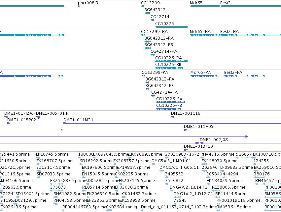Select EST SD07033.5prime

pyautogui.click(x=39, y=177)
